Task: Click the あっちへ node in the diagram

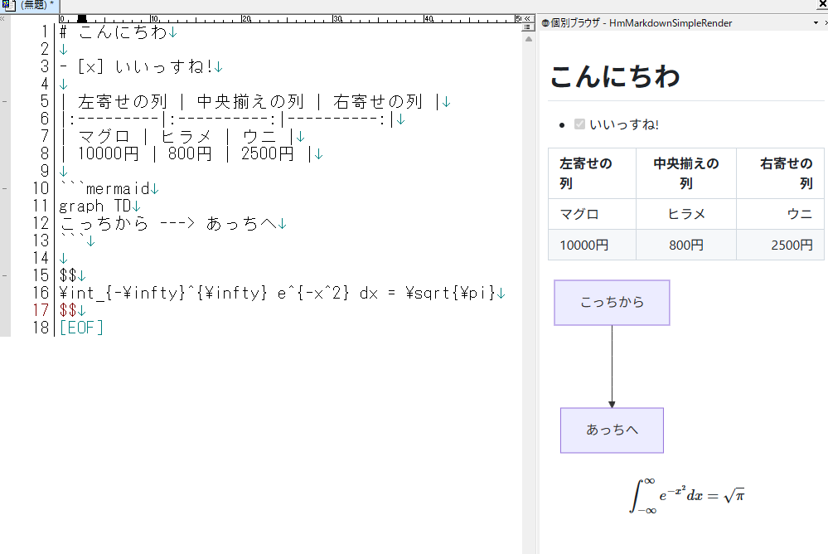Action: coord(612,430)
